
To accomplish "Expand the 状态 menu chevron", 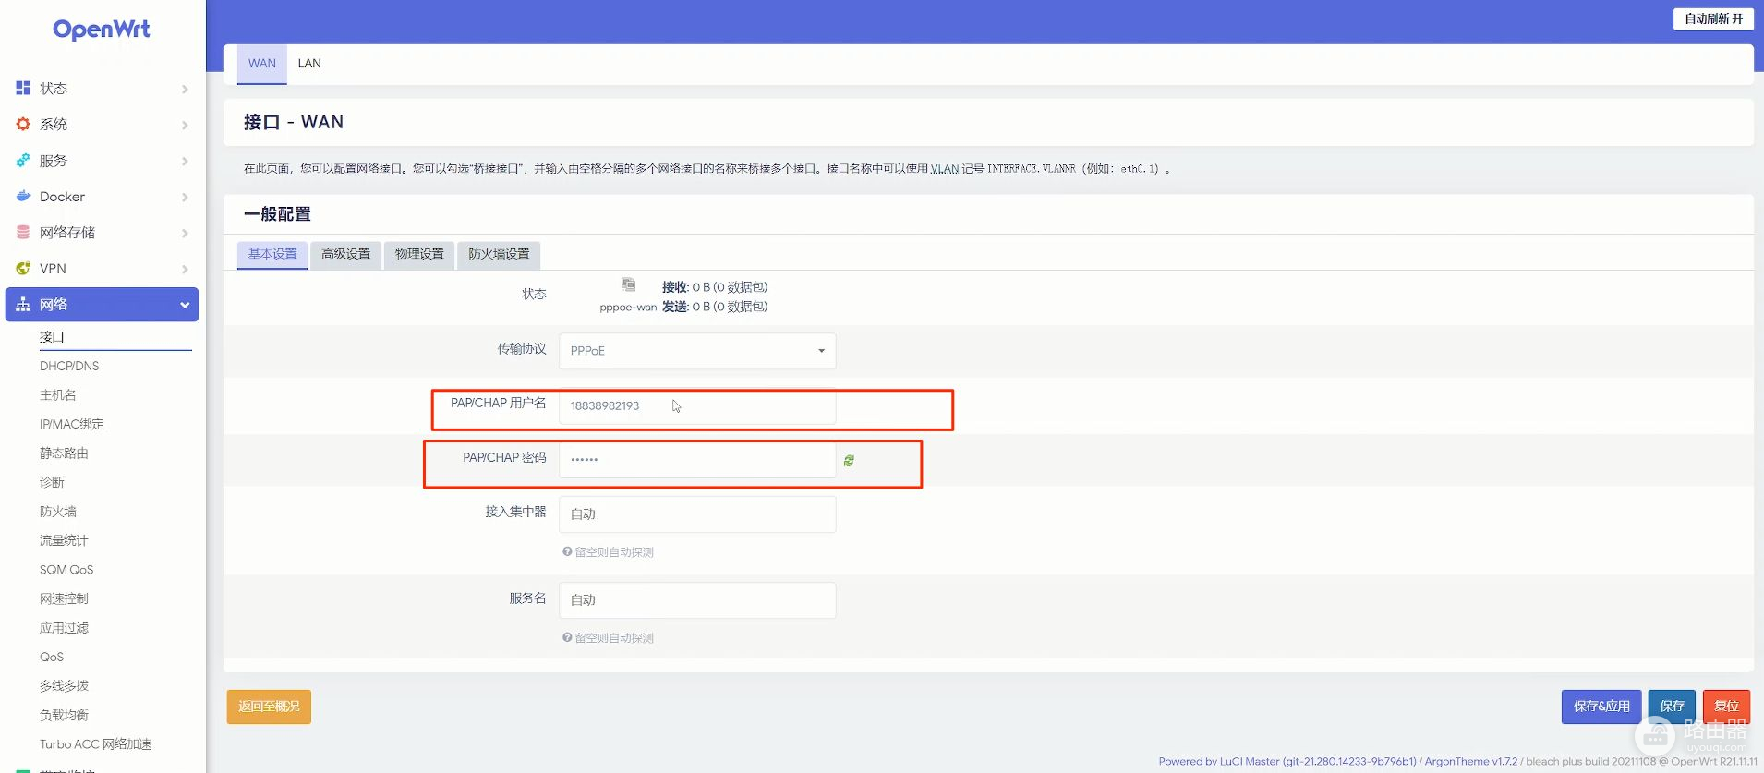I will [x=185, y=89].
